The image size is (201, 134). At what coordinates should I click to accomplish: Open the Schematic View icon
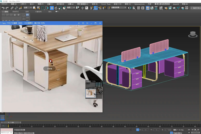point(156,8)
